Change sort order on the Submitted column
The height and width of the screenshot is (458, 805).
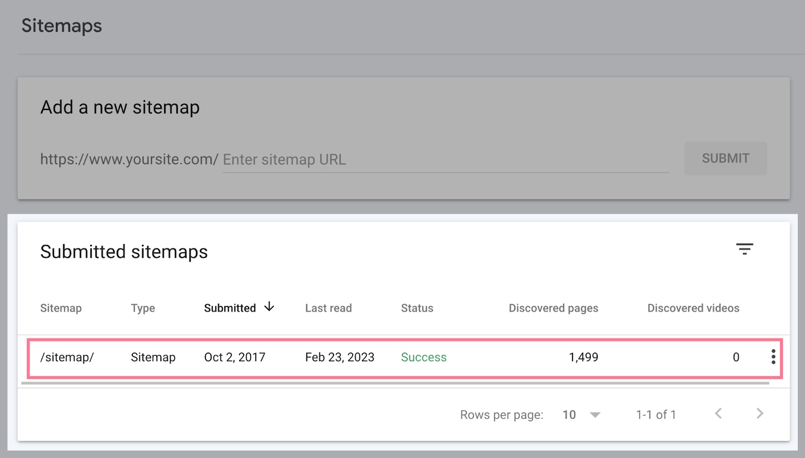(x=230, y=308)
